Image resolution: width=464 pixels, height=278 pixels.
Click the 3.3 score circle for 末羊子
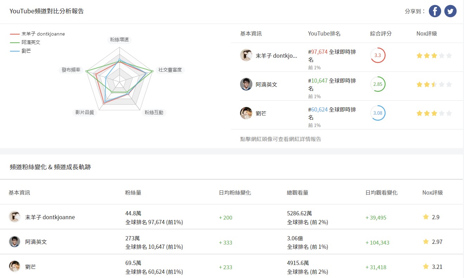click(378, 55)
